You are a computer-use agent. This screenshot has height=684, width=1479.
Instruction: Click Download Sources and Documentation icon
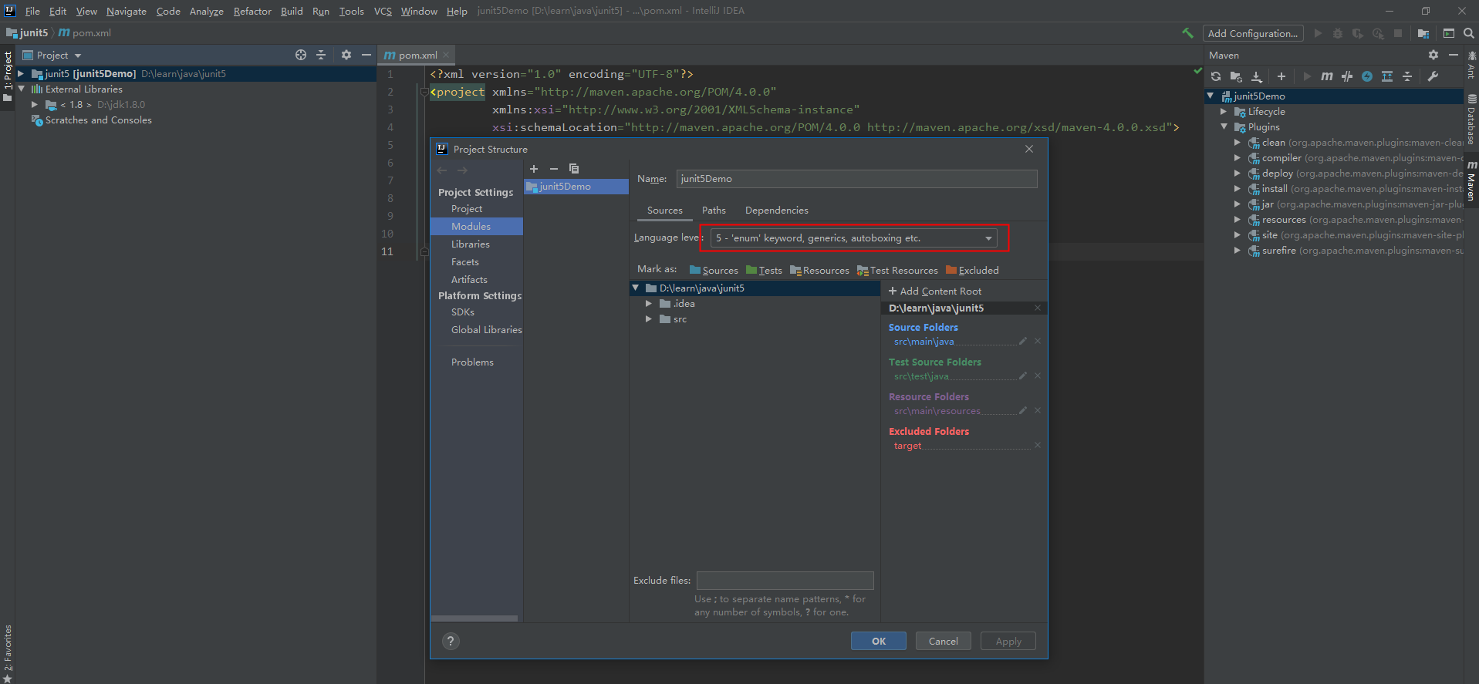[x=1257, y=76]
